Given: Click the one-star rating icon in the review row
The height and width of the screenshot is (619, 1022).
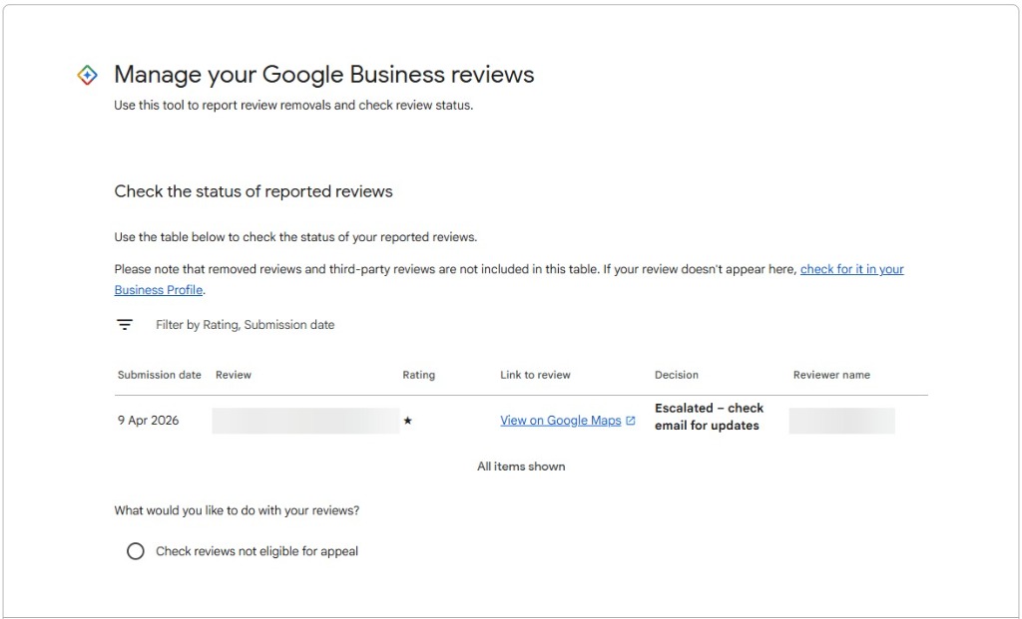Looking at the screenshot, I should pyautogui.click(x=408, y=421).
